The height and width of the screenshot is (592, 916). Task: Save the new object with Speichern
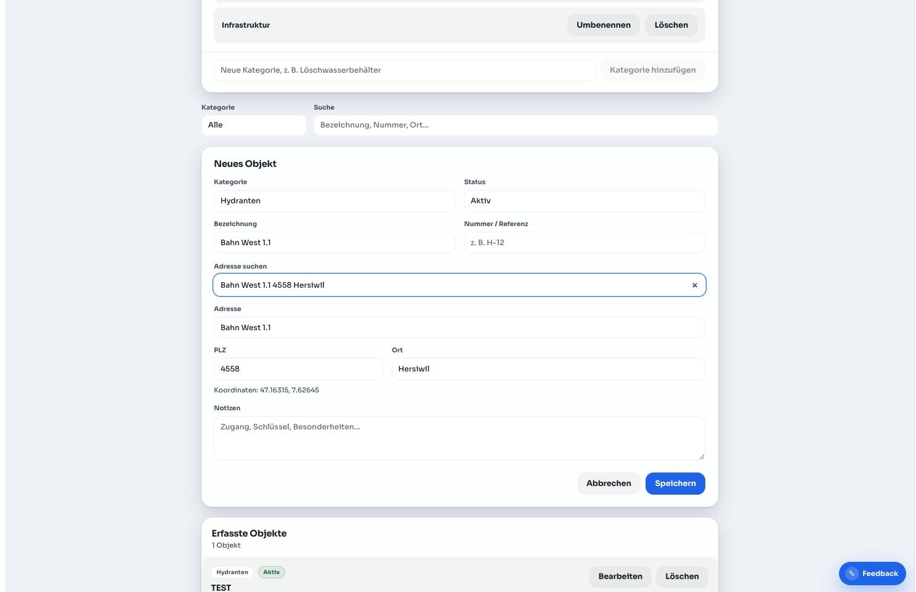point(675,484)
